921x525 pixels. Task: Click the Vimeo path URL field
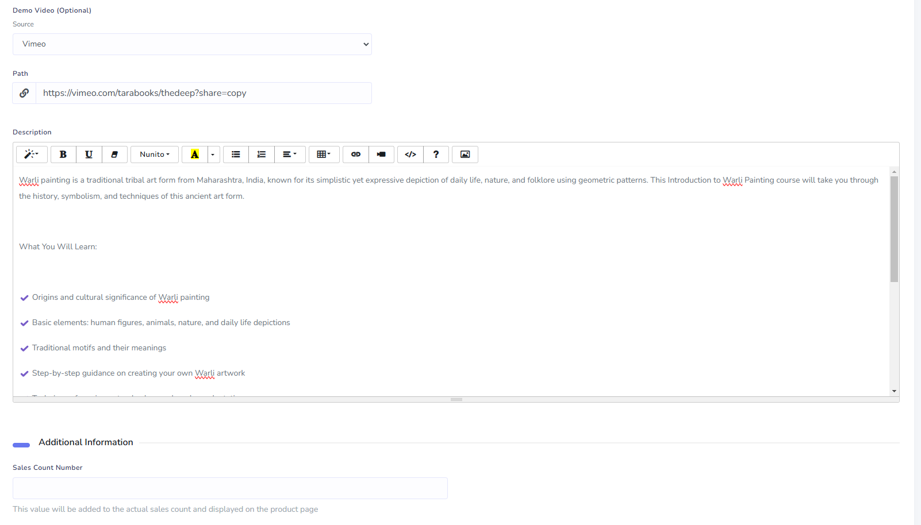[x=204, y=92]
